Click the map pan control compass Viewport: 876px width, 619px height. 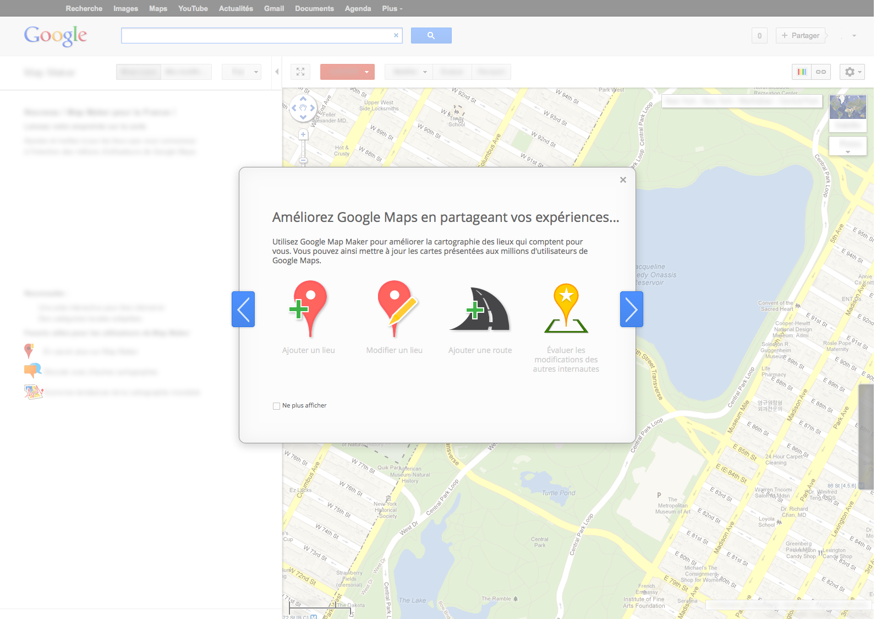(303, 108)
